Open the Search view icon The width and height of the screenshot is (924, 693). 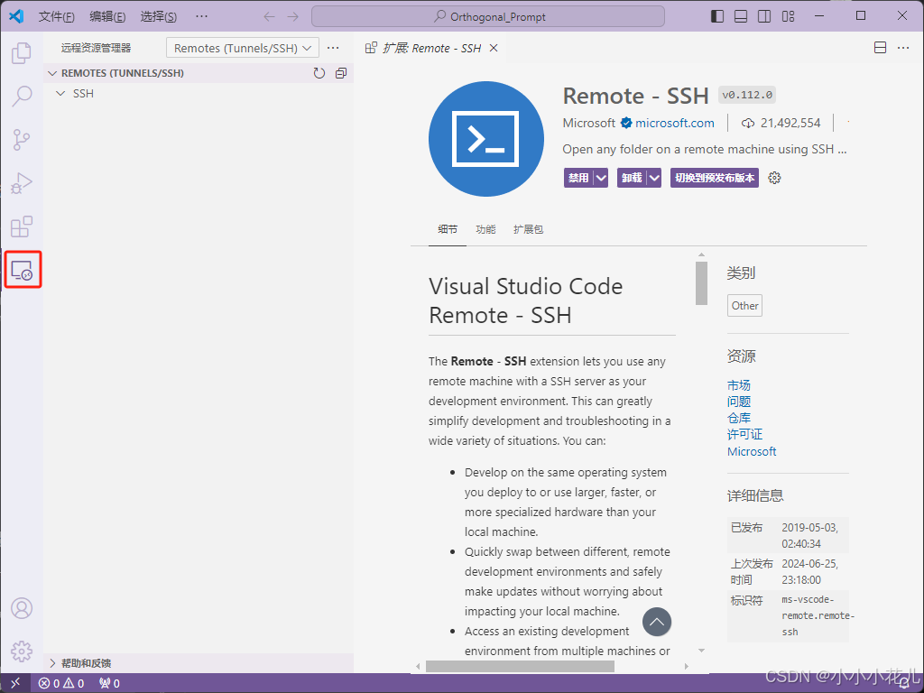coord(22,96)
